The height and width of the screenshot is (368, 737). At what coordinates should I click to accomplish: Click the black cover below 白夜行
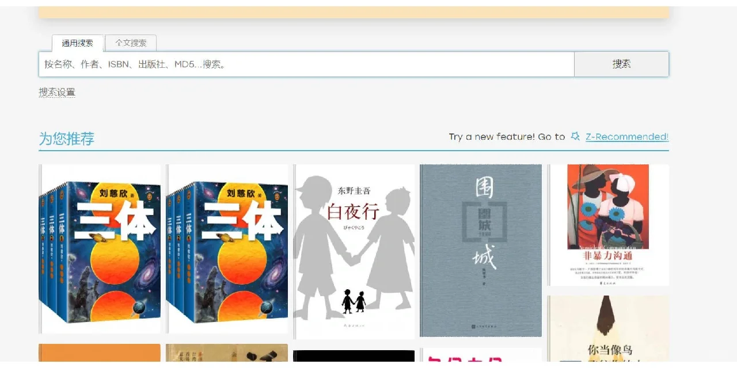point(354,355)
